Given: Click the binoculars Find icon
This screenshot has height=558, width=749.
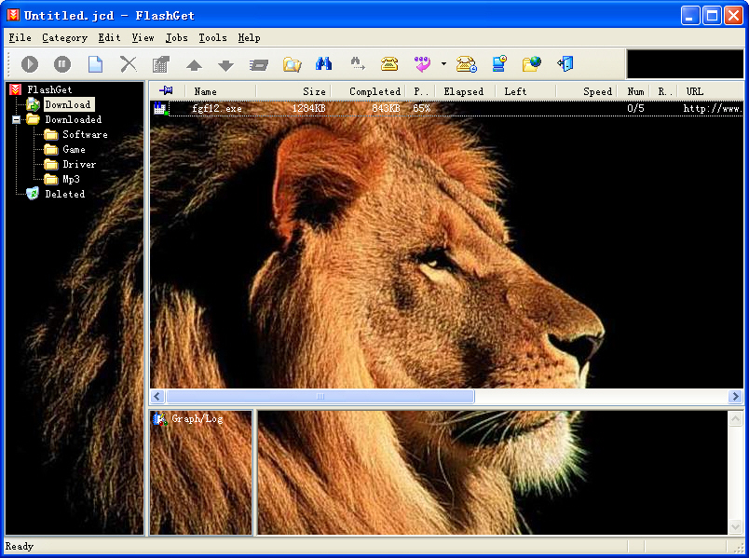Looking at the screenshot, I should 323,63.
